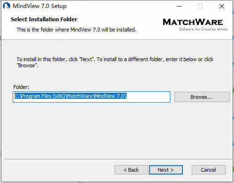This screenshot has height=183, width=234.
Task: Click the grayed-out maximize button
Action: [200, 6]
